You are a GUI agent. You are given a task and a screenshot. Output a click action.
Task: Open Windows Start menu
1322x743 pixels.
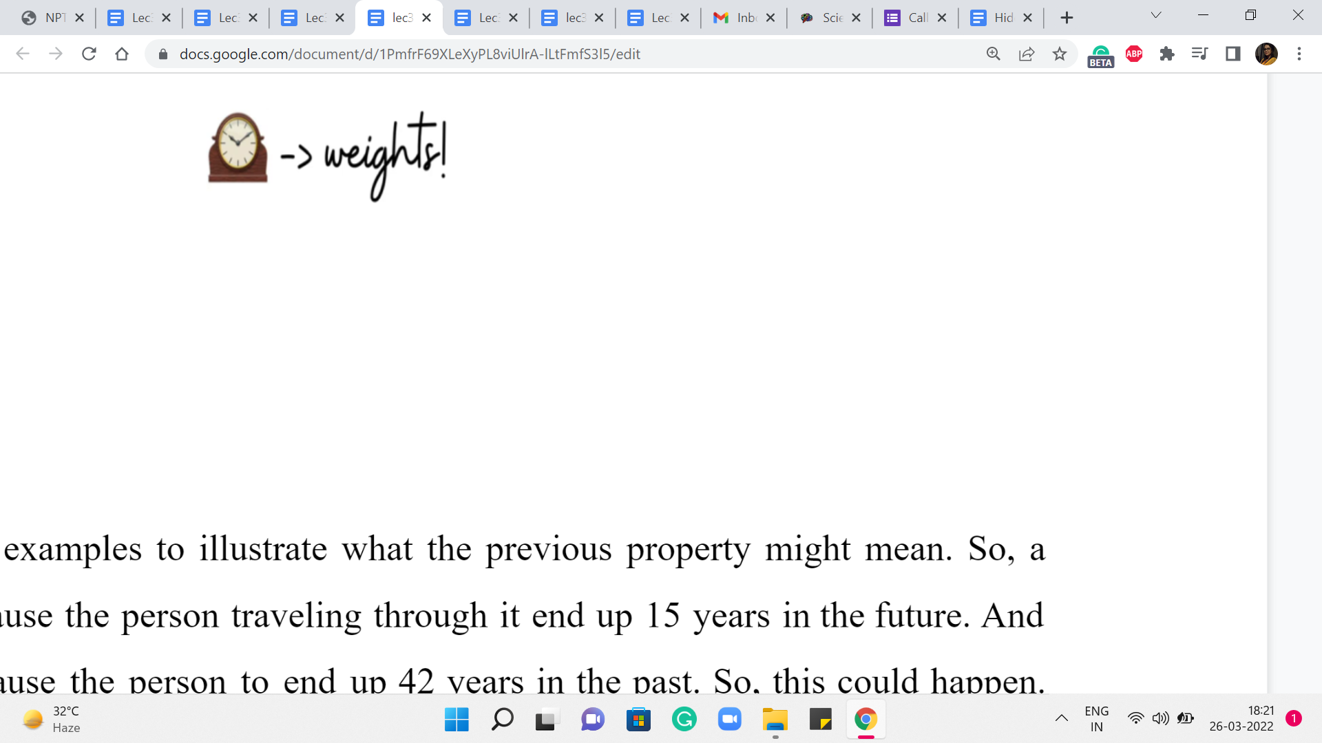[457, 720]
